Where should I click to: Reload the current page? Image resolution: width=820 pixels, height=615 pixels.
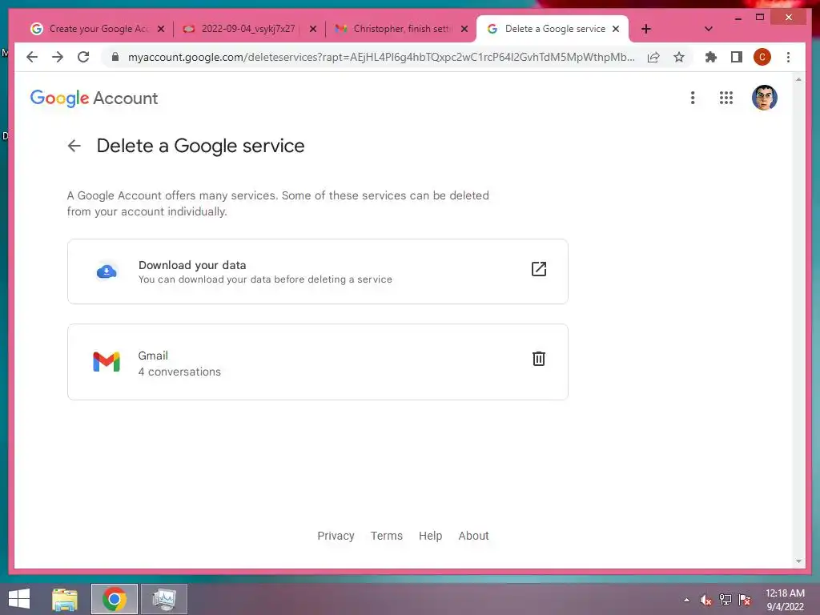[83, 57]
